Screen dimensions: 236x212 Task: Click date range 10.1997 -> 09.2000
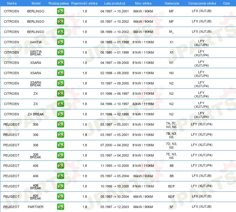point(115,83)
